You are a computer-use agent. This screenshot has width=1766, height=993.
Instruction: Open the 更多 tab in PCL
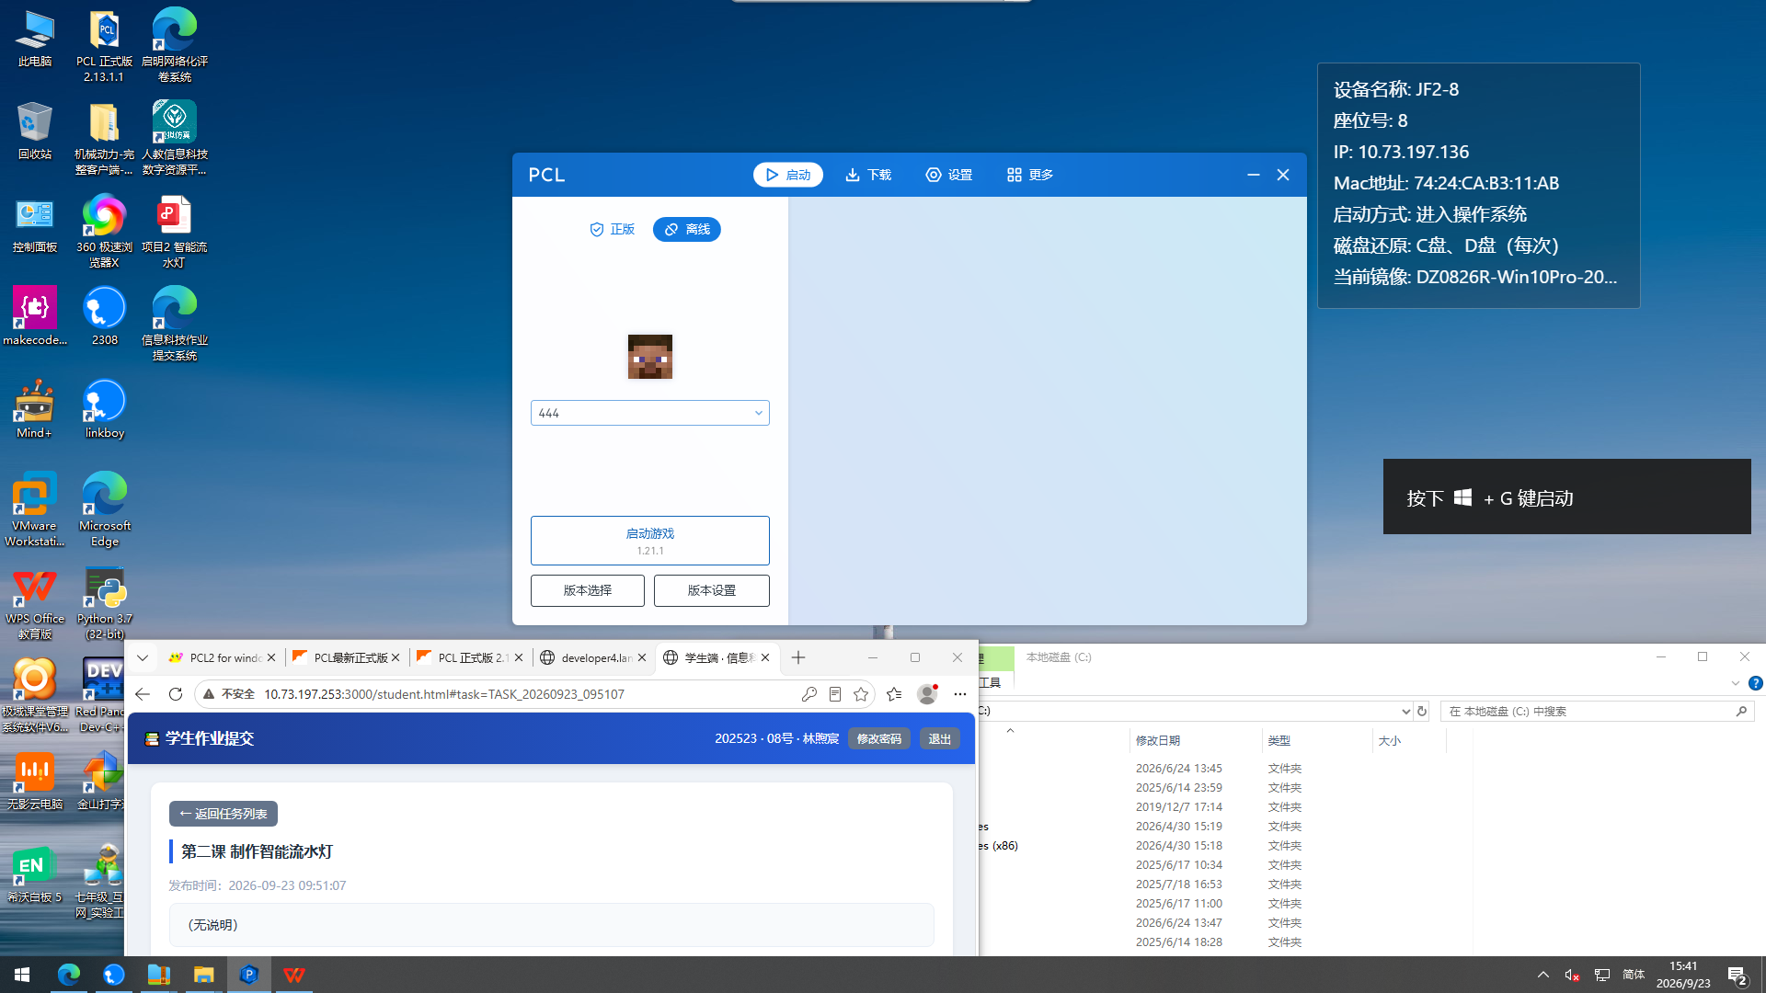tap(1029, 175)
